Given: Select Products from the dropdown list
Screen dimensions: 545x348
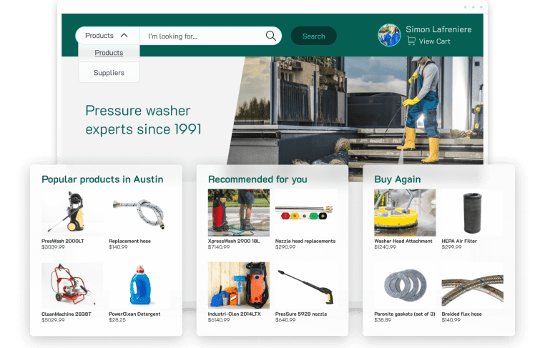Looking at the screenshot, I should tap(109, 53).
